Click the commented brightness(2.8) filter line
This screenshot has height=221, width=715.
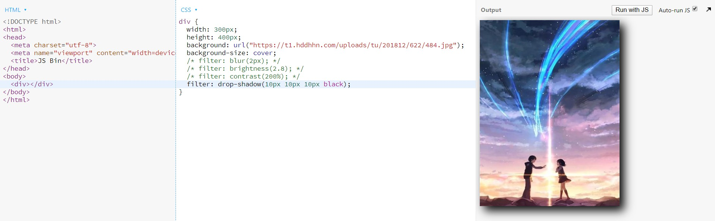[245, 68]
